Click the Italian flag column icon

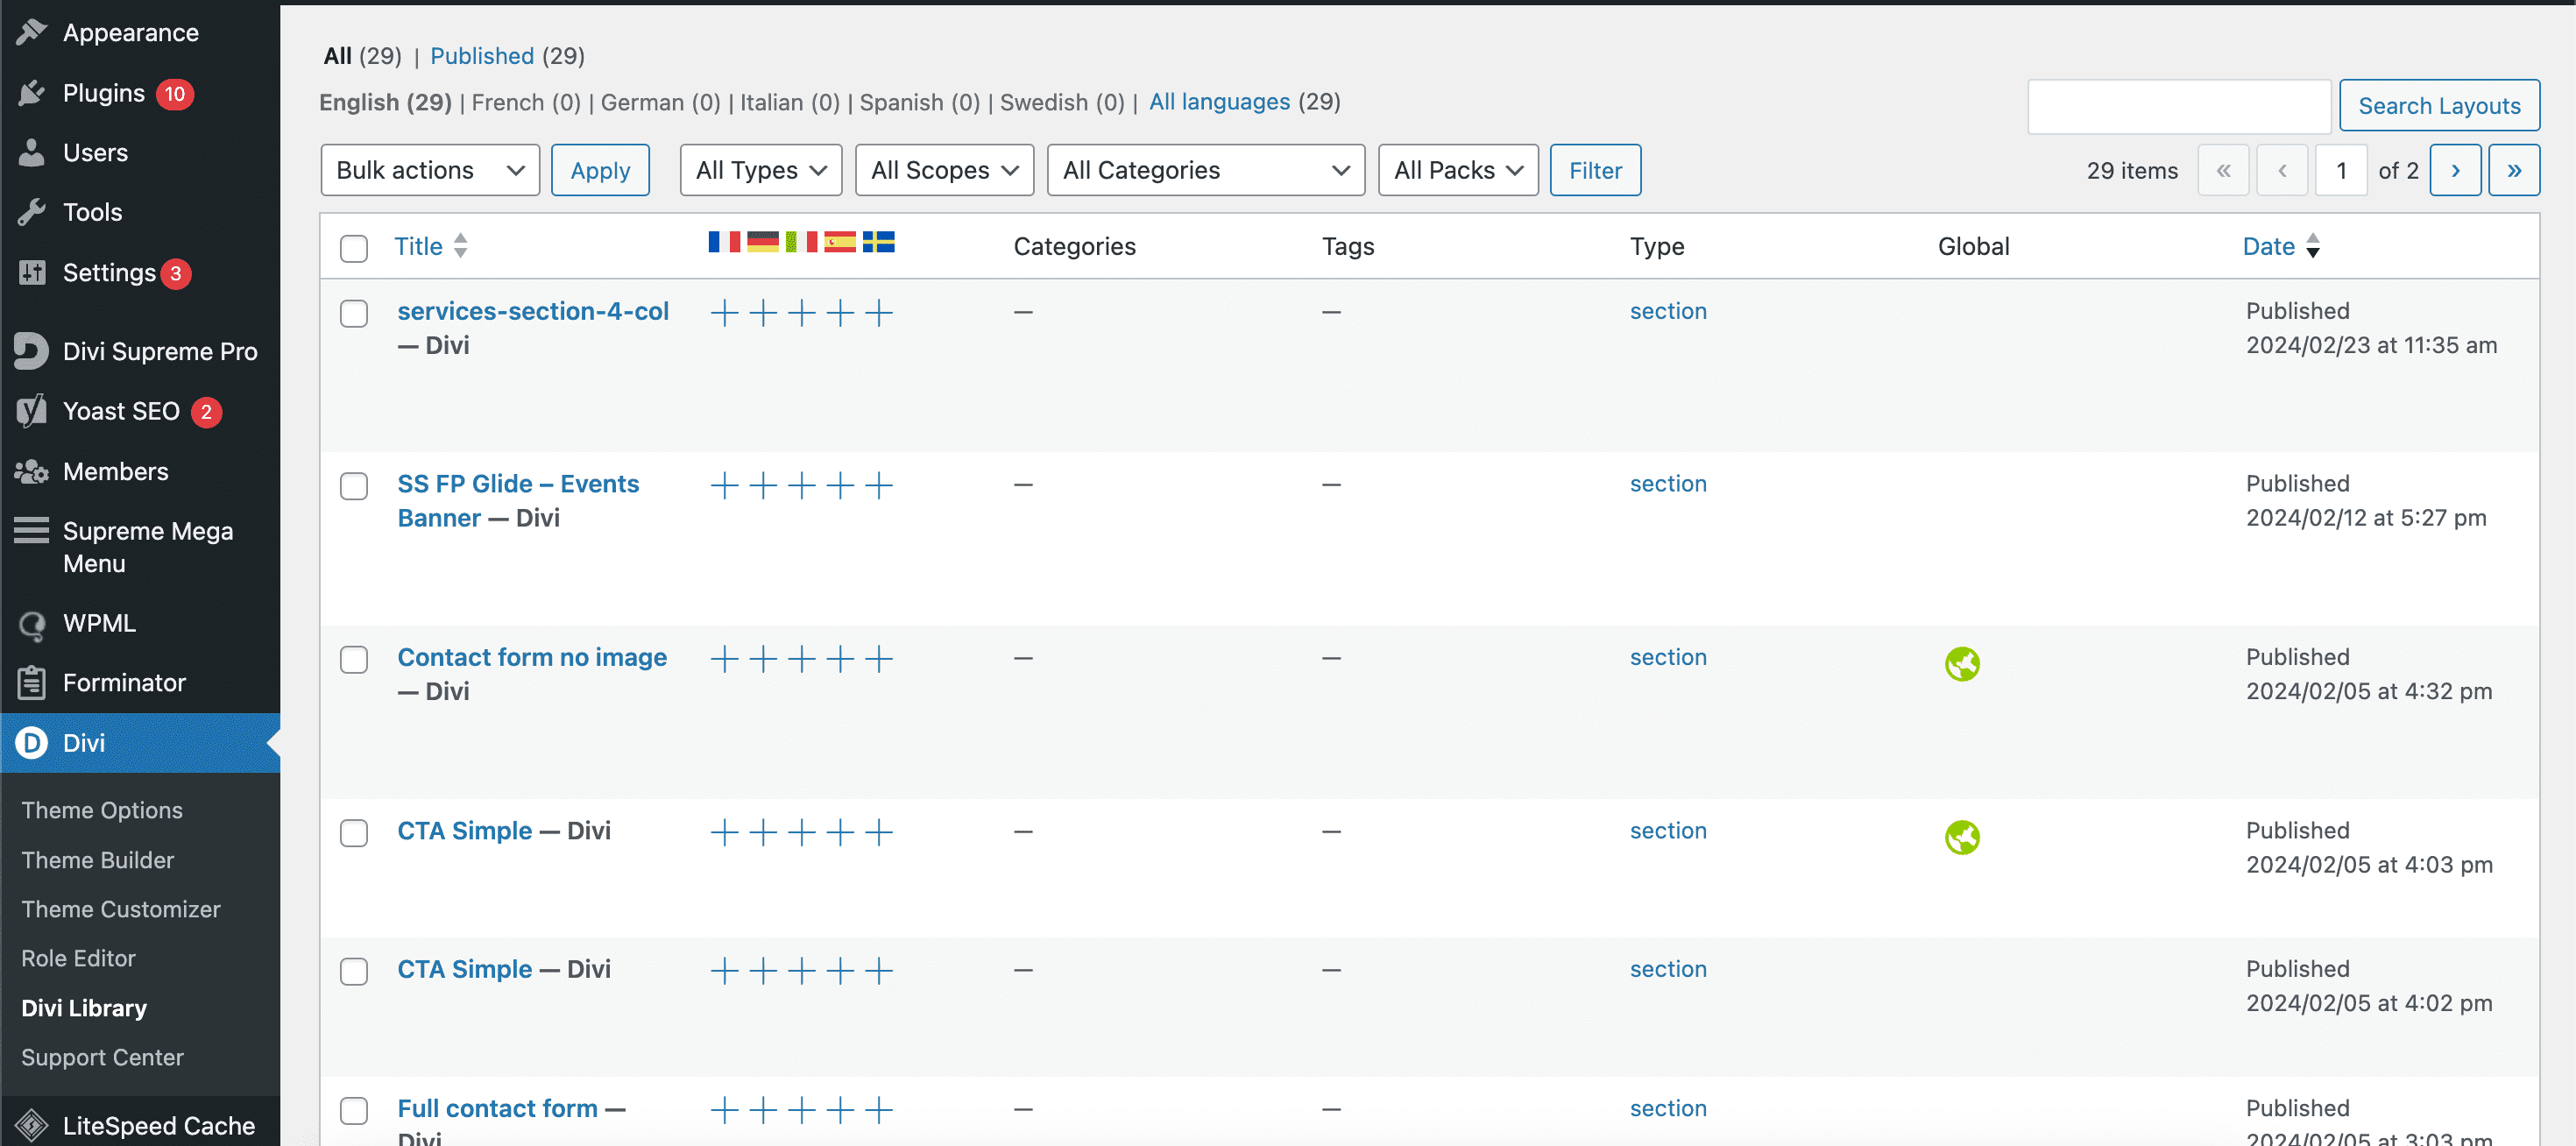point(802,242)
